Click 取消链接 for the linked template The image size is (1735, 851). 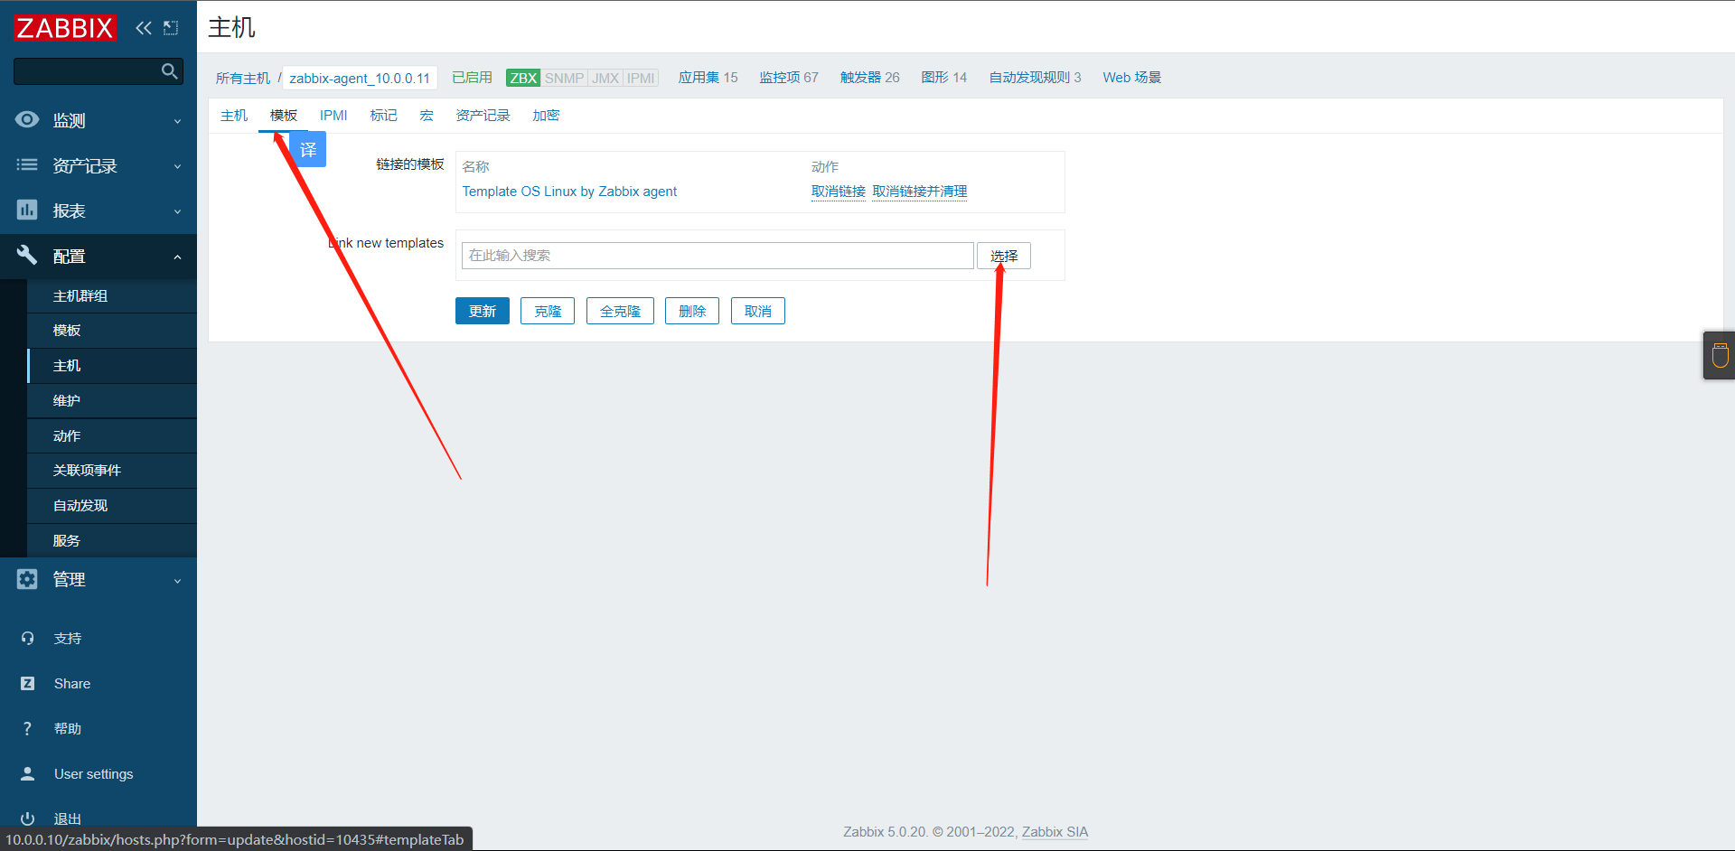coord(839,192)
